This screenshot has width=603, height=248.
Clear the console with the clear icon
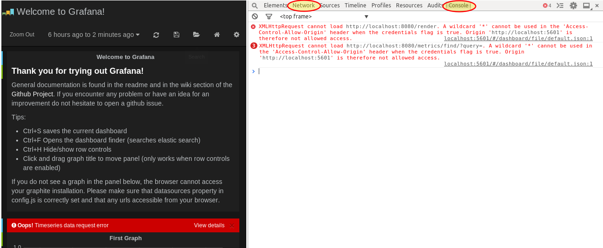tap(255, 16)
